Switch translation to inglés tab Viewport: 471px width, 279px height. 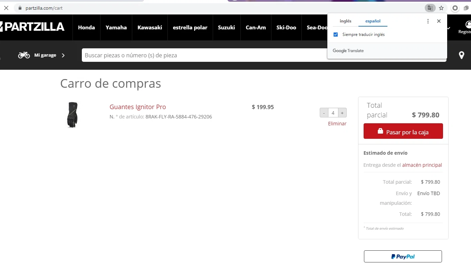345,21
